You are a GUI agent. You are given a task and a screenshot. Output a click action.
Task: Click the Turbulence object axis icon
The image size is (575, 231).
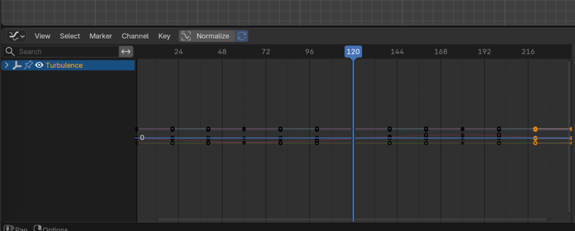pyautogui.click(x=17, y=66)
